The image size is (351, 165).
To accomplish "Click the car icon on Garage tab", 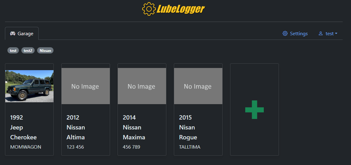I will pyautogui.click(x=13, y=33).
